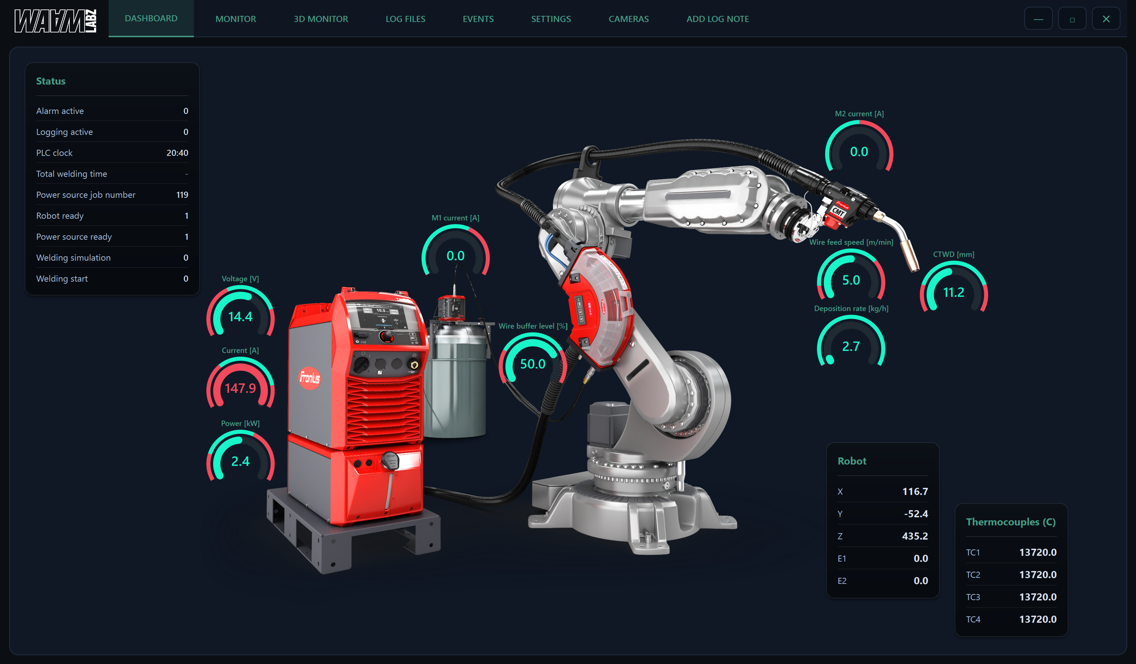This screenshot has height=664, width=1136.
Task: Click the Robot X value 116.7
Action: coord(915,492)
